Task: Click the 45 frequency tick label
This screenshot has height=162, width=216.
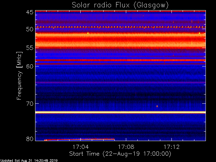Action: click(x=30, y=12)
